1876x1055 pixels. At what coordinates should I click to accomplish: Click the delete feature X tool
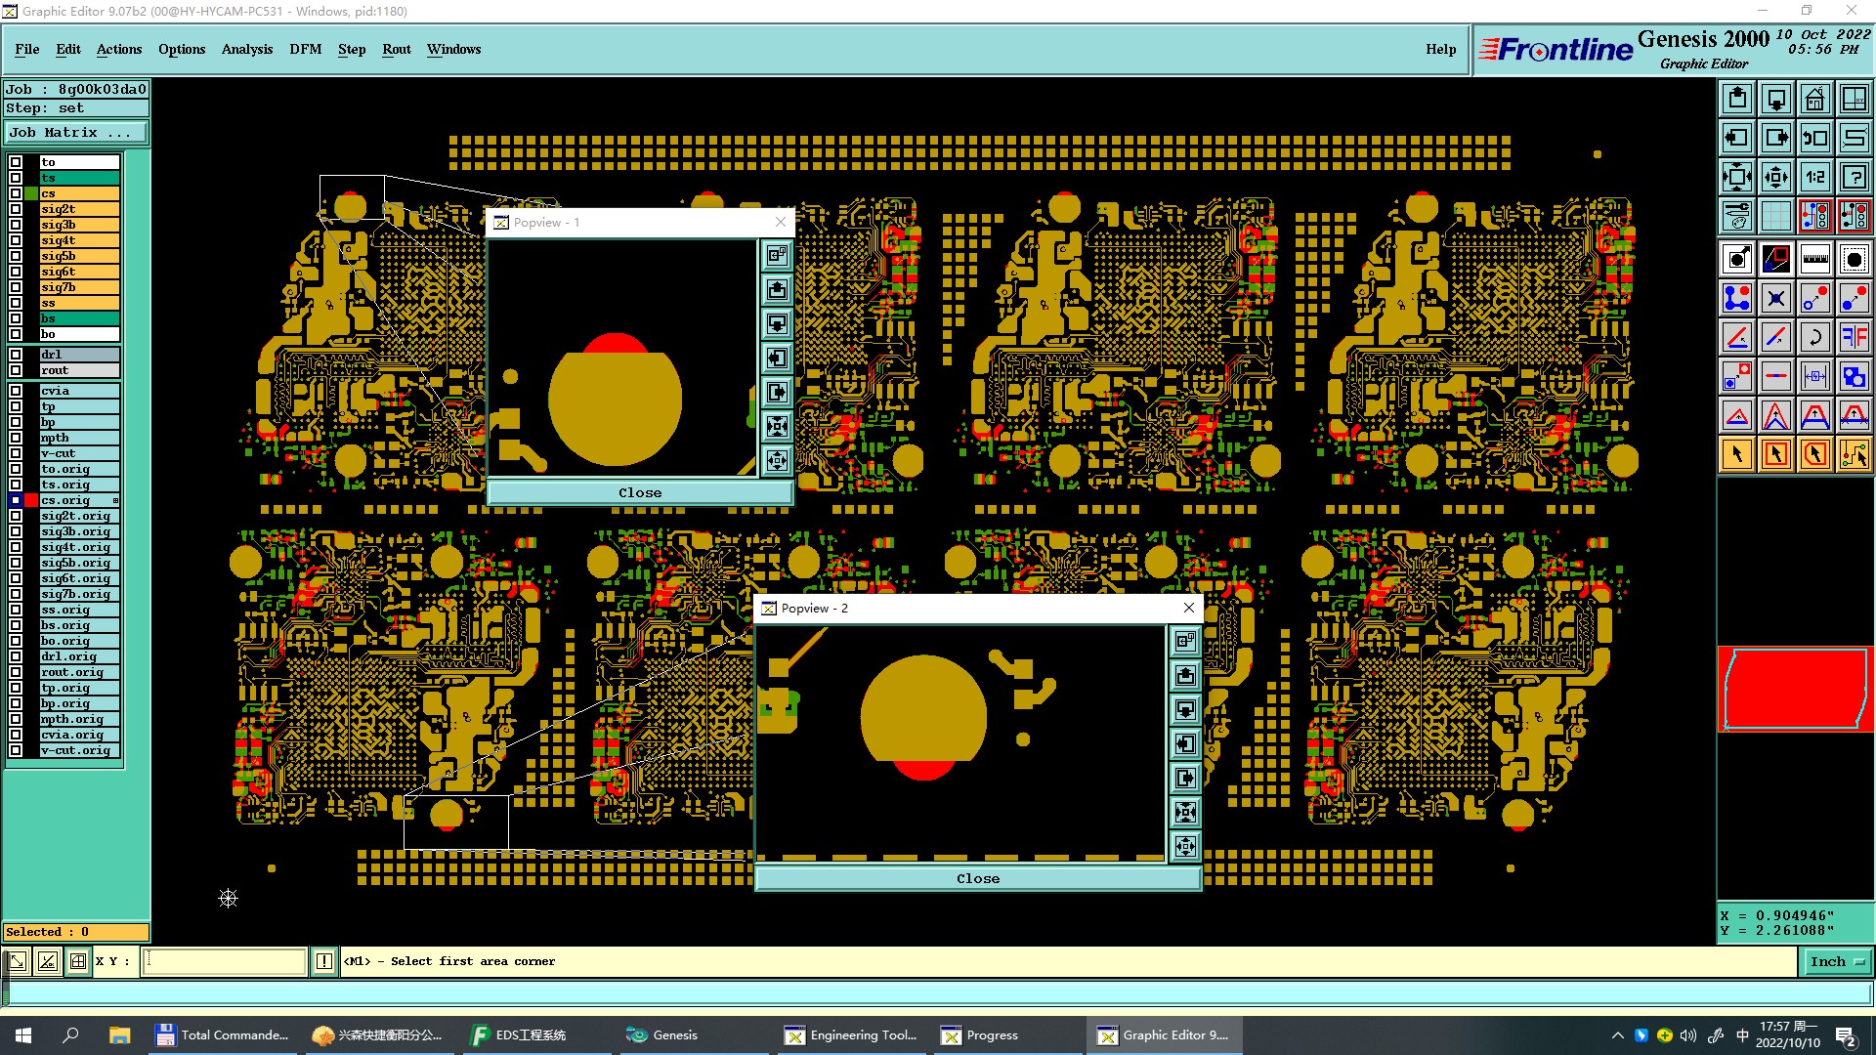coord(1775,298)
